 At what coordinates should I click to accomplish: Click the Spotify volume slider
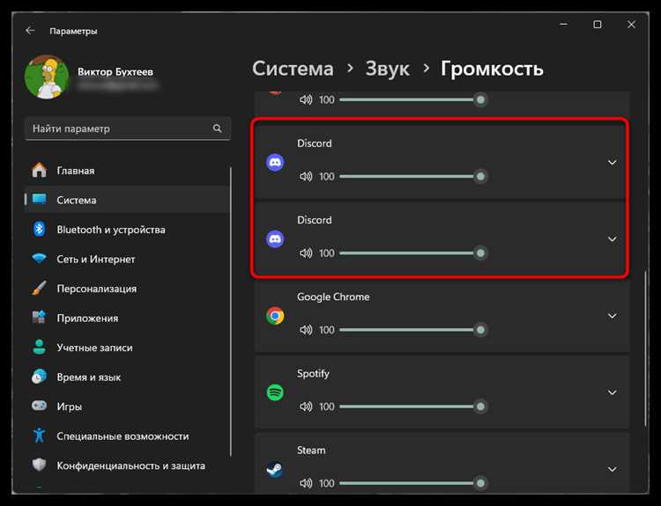click(x=413, y=407)
